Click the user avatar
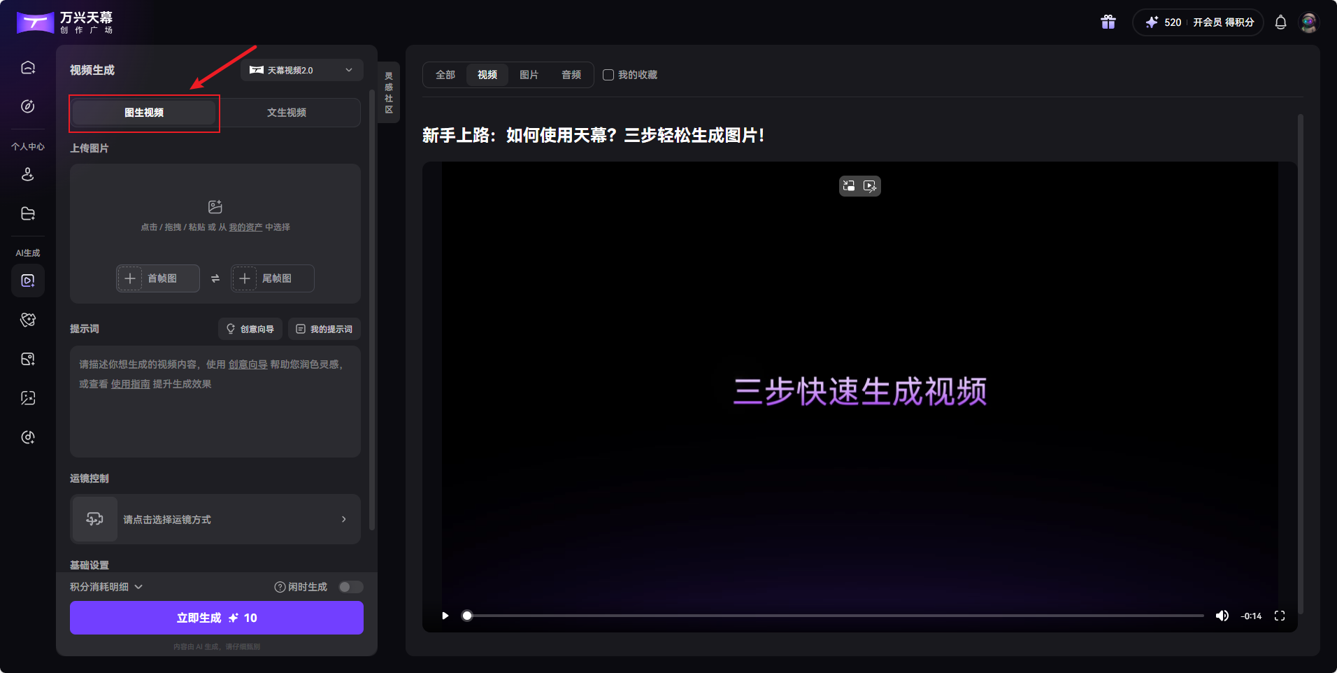This screenshot has width=1337, height=673. [1309, 22]
